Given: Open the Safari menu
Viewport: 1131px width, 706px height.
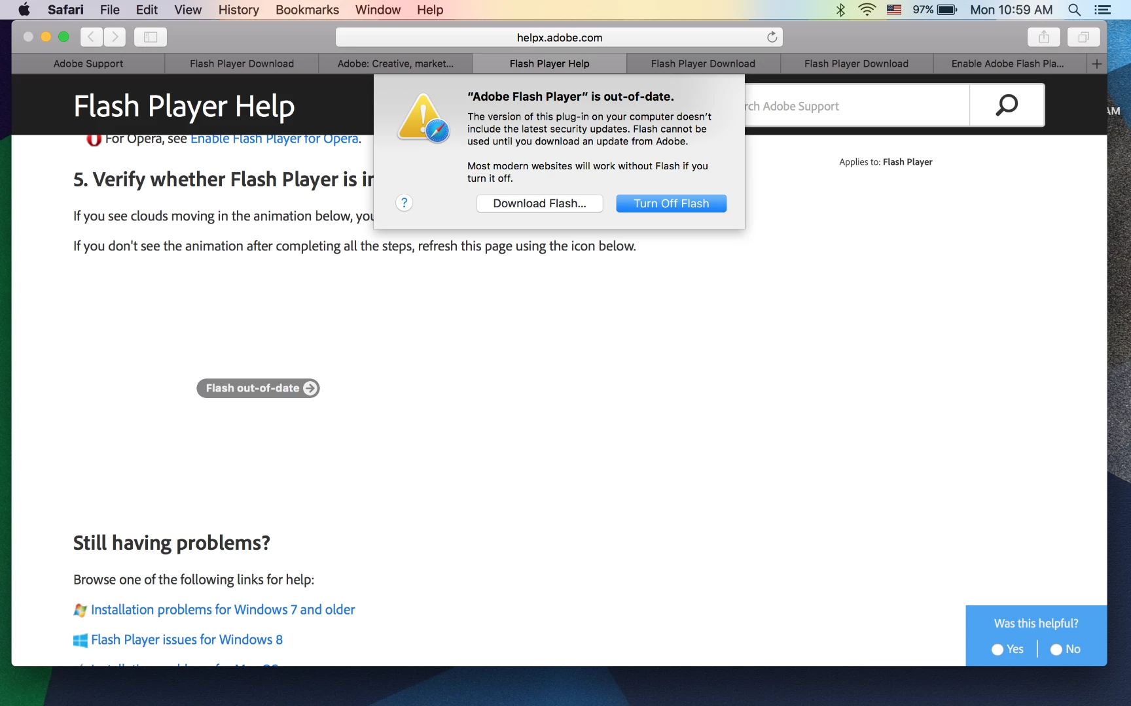Looking at the screenshot, I should pos(65,10).
